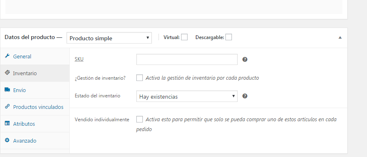Check the Vendido individualmente box
367x157 pixels.
(x=140, y=119)
